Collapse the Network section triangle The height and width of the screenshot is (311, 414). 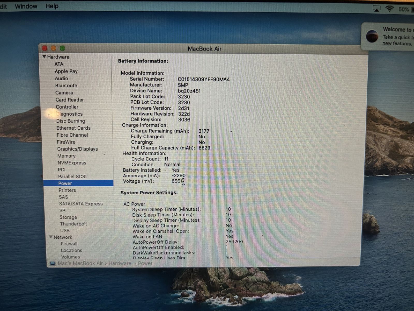point(51,237)
